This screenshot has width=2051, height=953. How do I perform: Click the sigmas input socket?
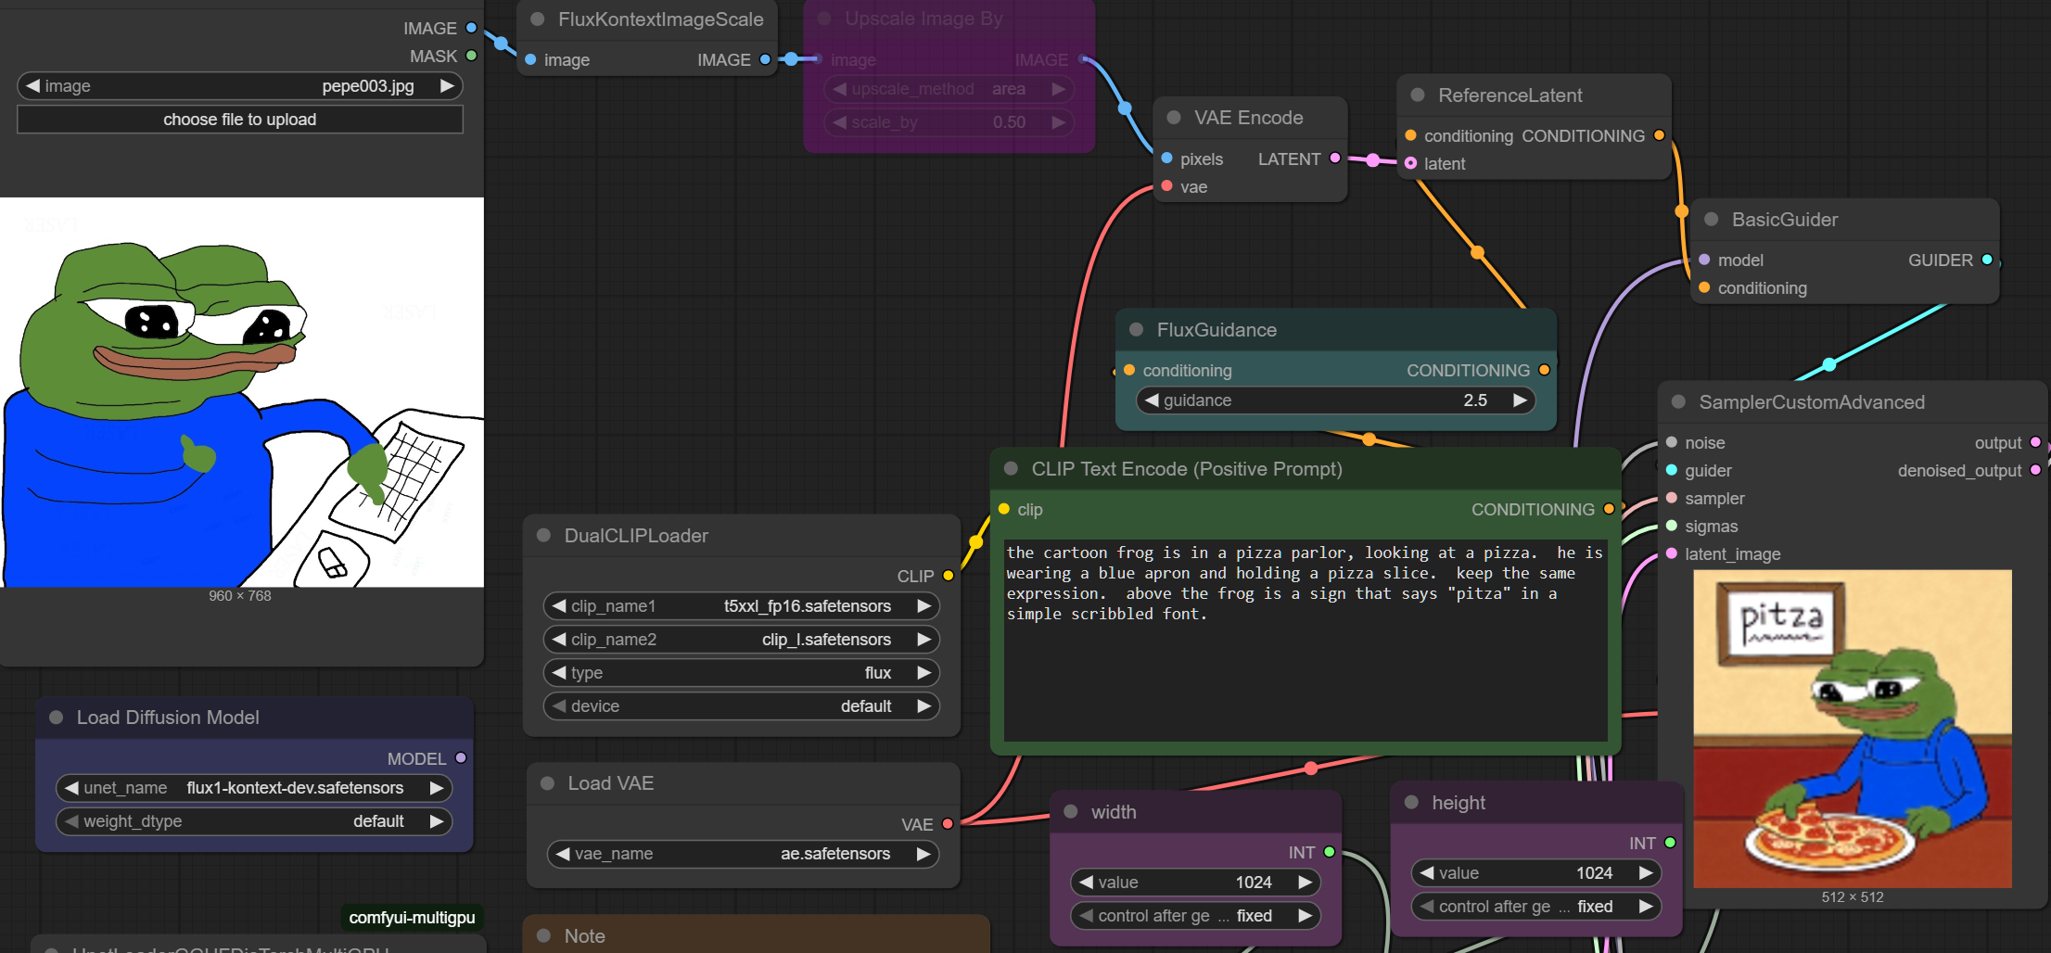(x=1671, y=526)
